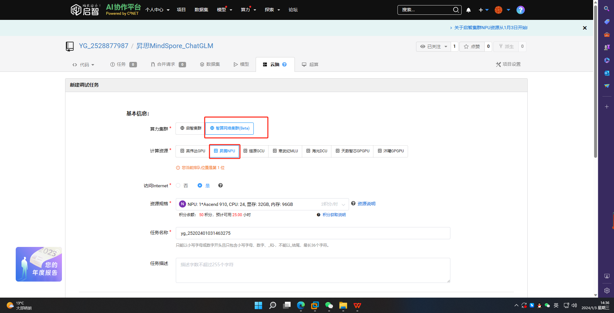Click the 任务名称 input field
The height and width of the screenshot is (313, 614).
[313, 233]
